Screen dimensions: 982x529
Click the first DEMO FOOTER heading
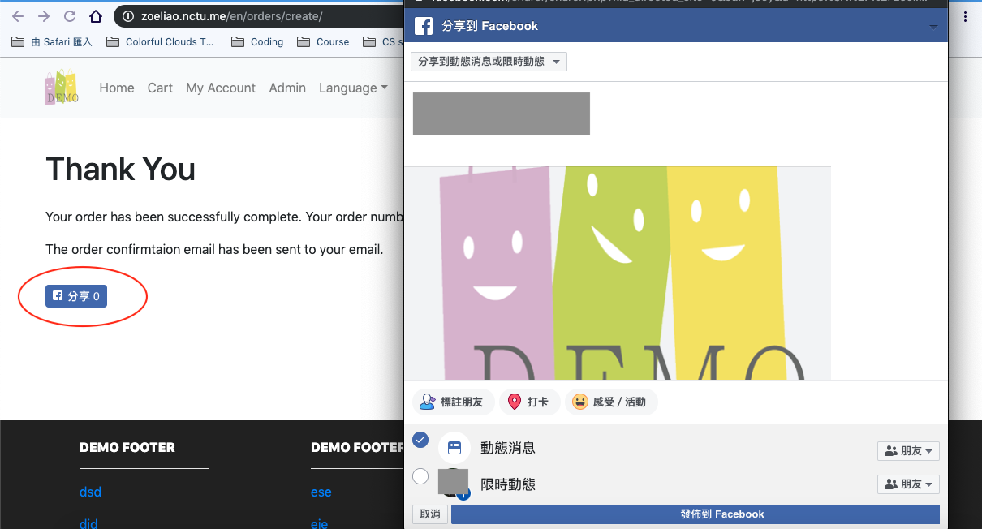click(127, 447)
